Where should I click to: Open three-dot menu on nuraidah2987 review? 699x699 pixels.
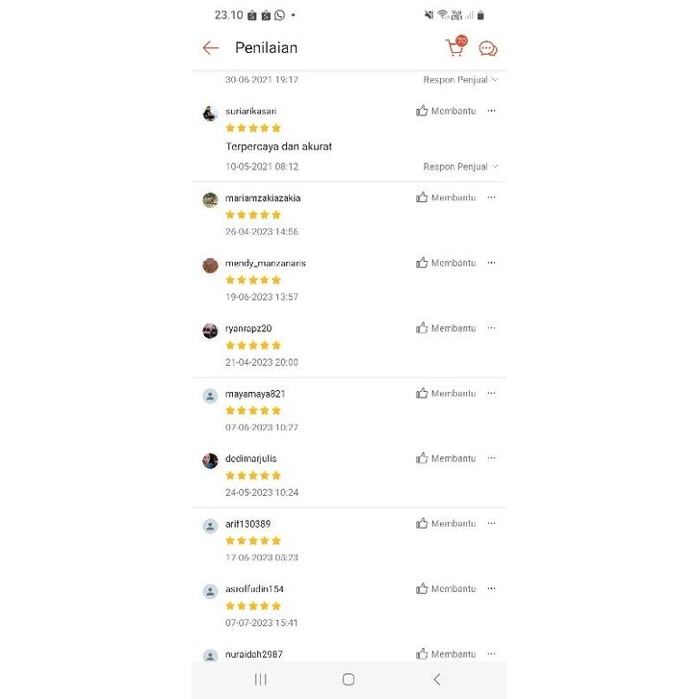[x=491, y=654]
